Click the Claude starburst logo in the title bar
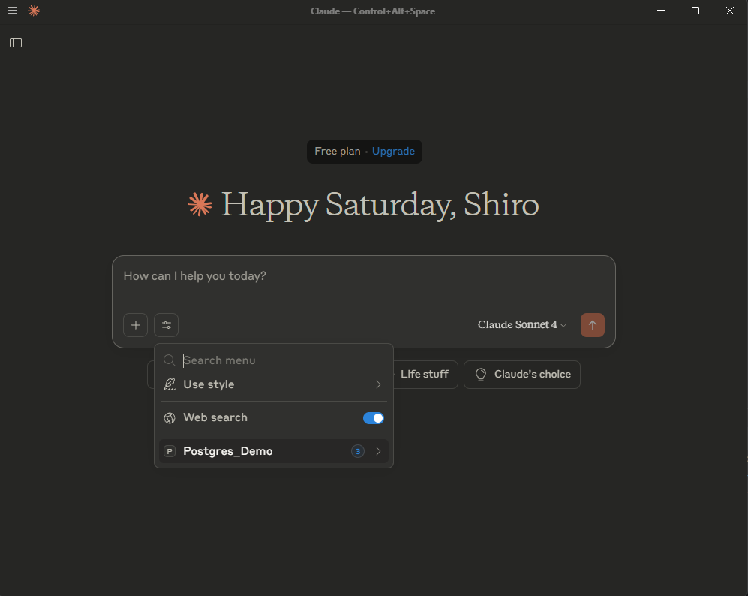Image resolution: width=748 pixels, height=596 pixels. pyautogui.click(x=34, y=11)
